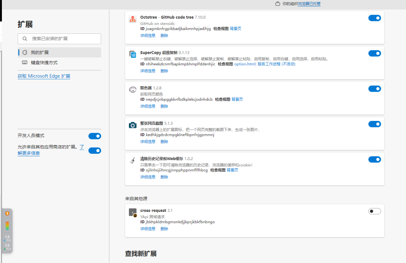Screen dimensions: 406x263
Task: Open 浏览器已托管 link
Action: (309, 4)
